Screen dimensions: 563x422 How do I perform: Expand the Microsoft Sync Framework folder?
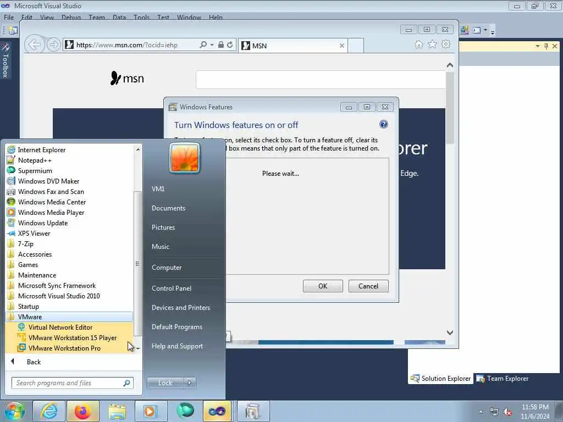pos(57,286)
